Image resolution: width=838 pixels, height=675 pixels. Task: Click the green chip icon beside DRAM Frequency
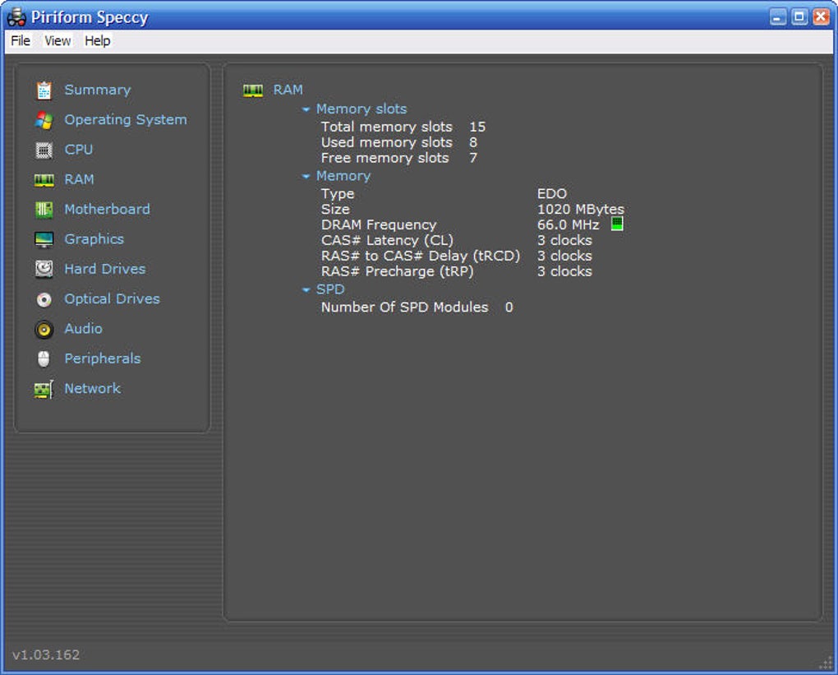click(x=617, y=224)
